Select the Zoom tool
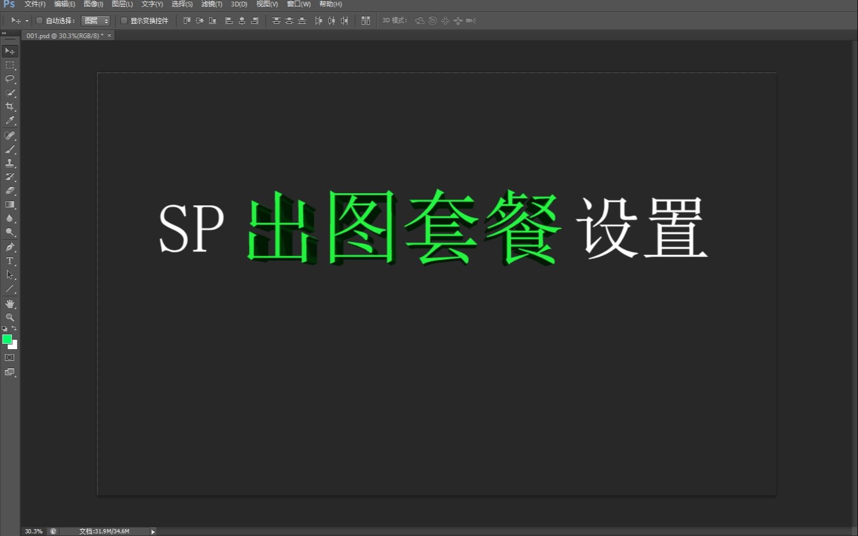Image resolution: width=858 pixels, height=536 pixels. click(10, 317)
